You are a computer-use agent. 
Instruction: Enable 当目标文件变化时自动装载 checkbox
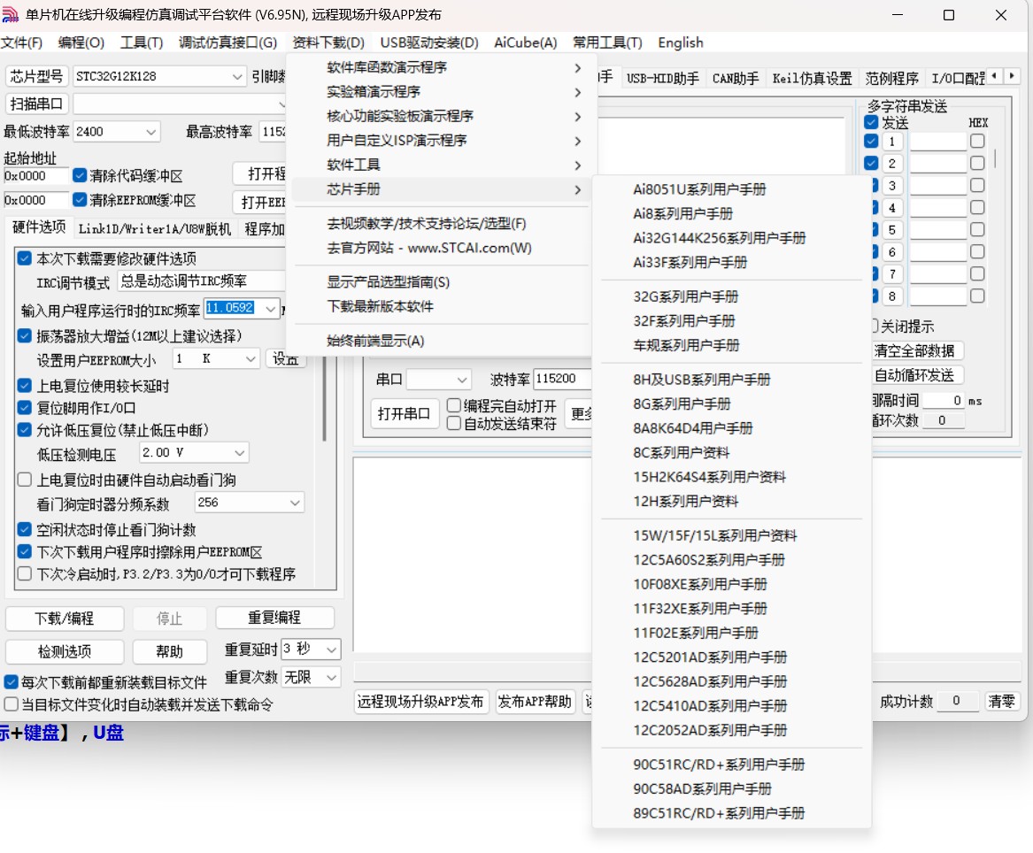pos(12,704)
